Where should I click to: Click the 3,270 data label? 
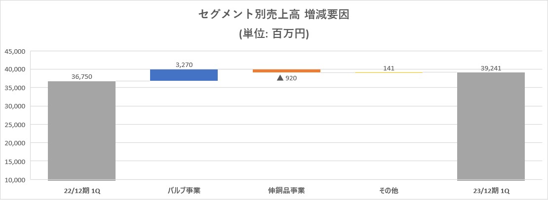pos(184,65)
